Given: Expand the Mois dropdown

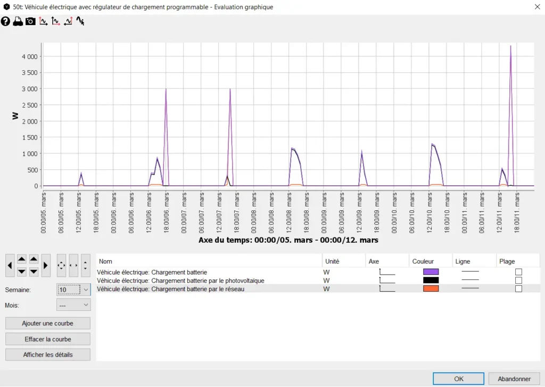Looking at the screenshot, I should (x=86, y=305).
